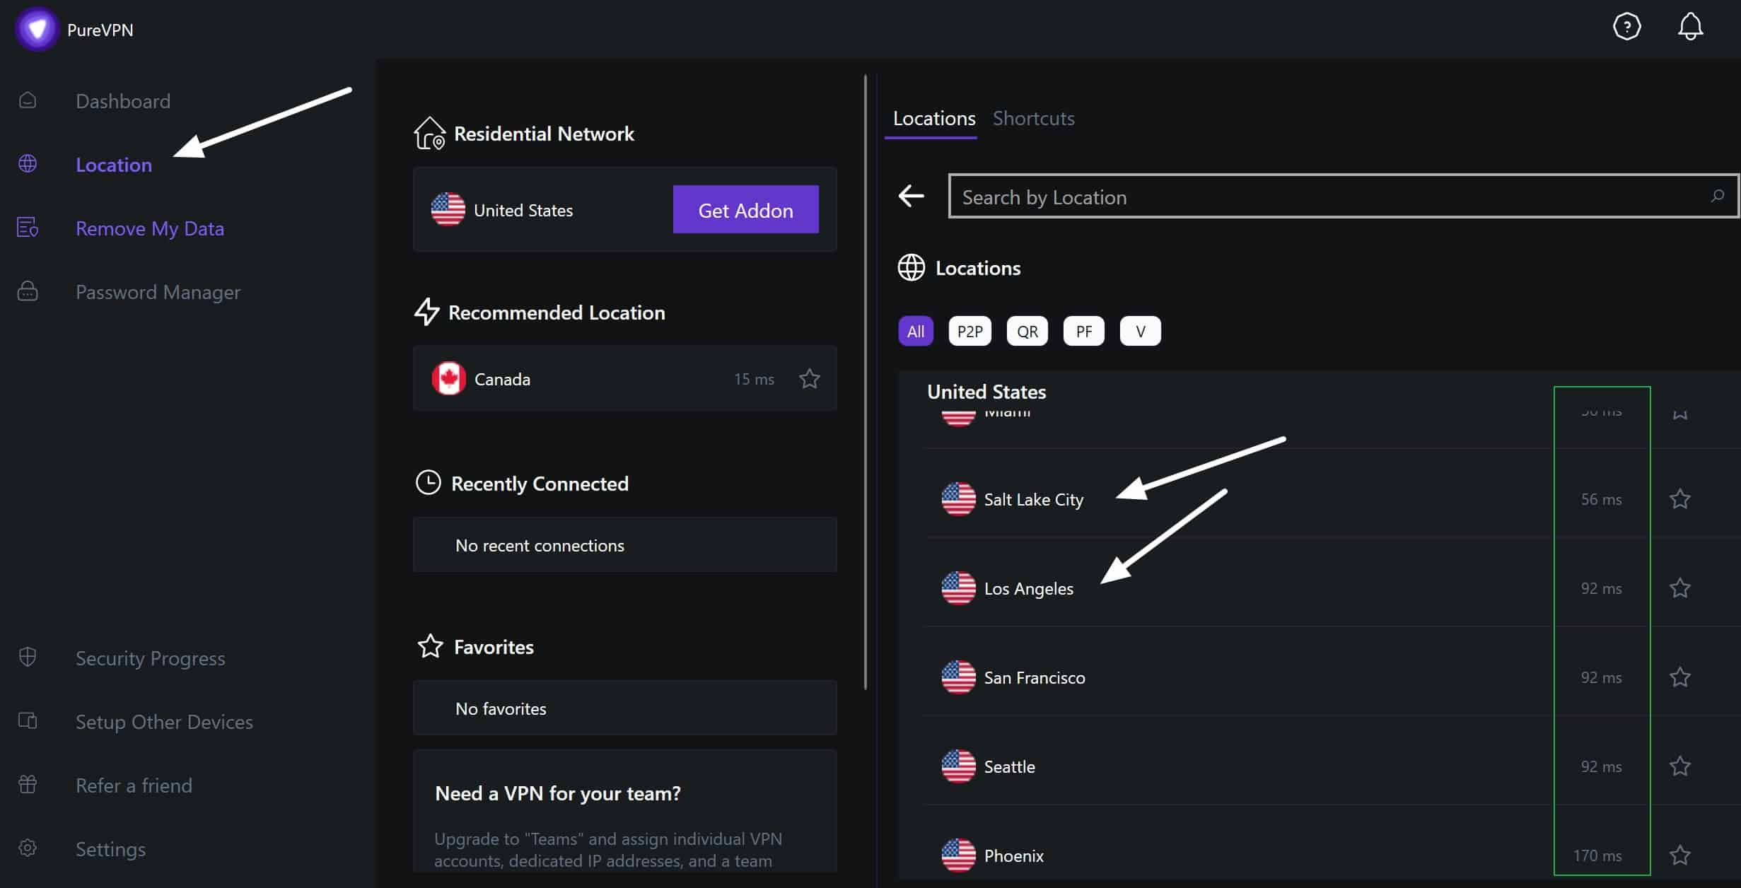Click the 56 ms latency value
The width and height of the screenshot is (1741, 888).
(x=1601, y=499)
